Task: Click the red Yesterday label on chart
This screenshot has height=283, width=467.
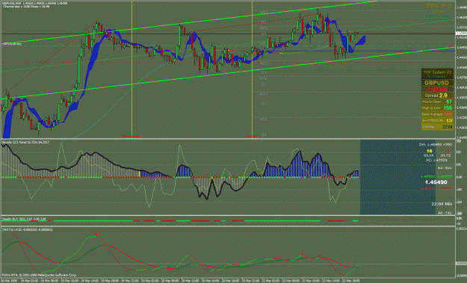Action: point(132,136)
